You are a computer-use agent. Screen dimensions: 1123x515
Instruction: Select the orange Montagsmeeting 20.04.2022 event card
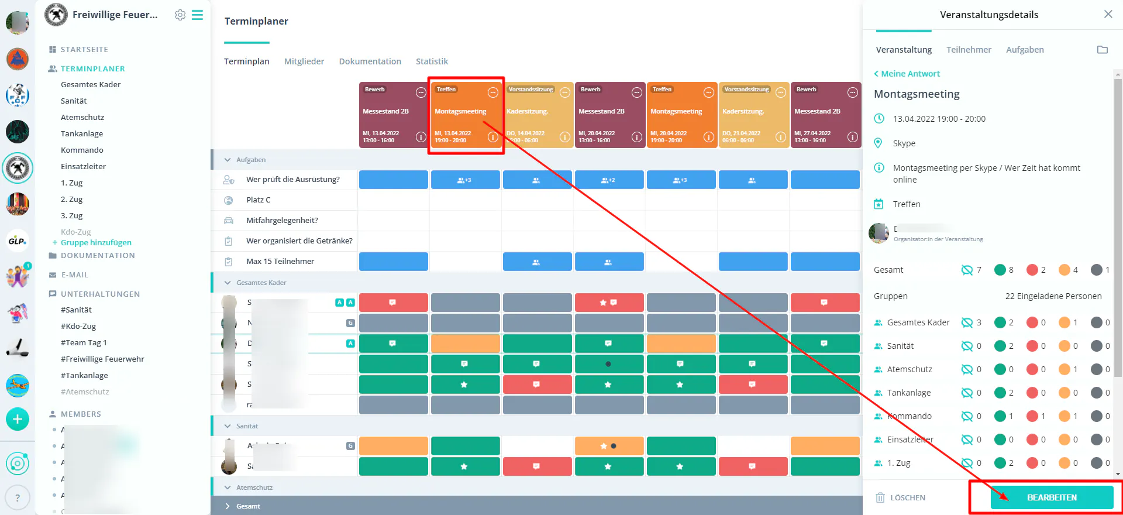[682, 115]
